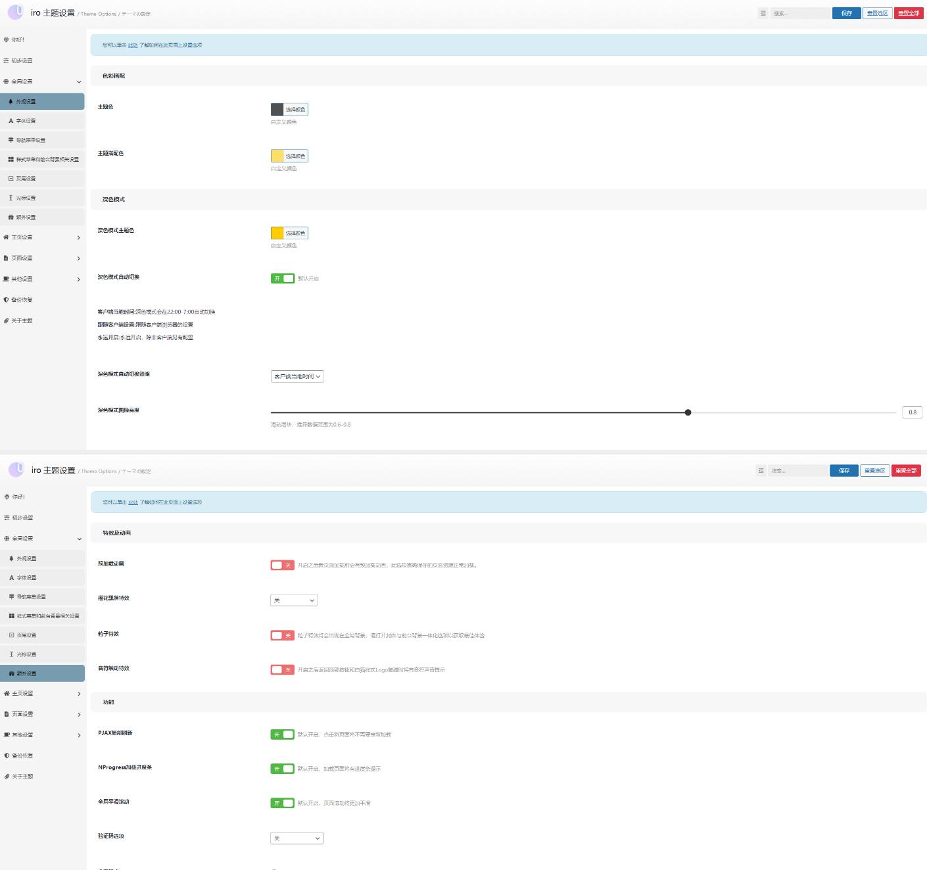927x870 pixels.
Task: Click the 0.8 brightness value field
Action: (x=912, y=412)
